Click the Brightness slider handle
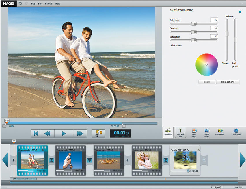This screenshot has height=189, width=246. 194,24
